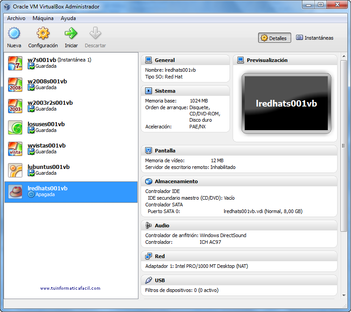Select w7s001vb virtual machine name
Screen dimensions: 351x312
click(42, 60)
